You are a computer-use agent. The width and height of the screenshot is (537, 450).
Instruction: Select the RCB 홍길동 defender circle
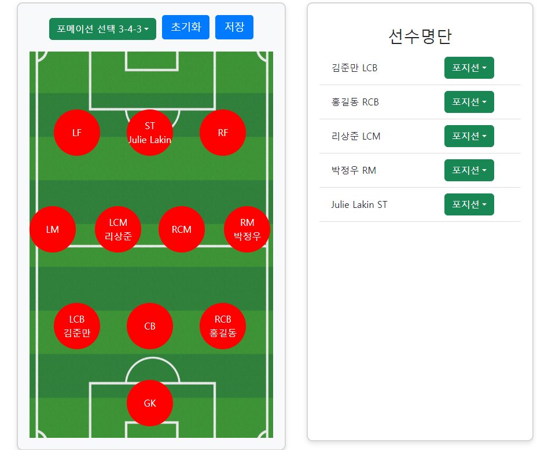pos(223,326)
